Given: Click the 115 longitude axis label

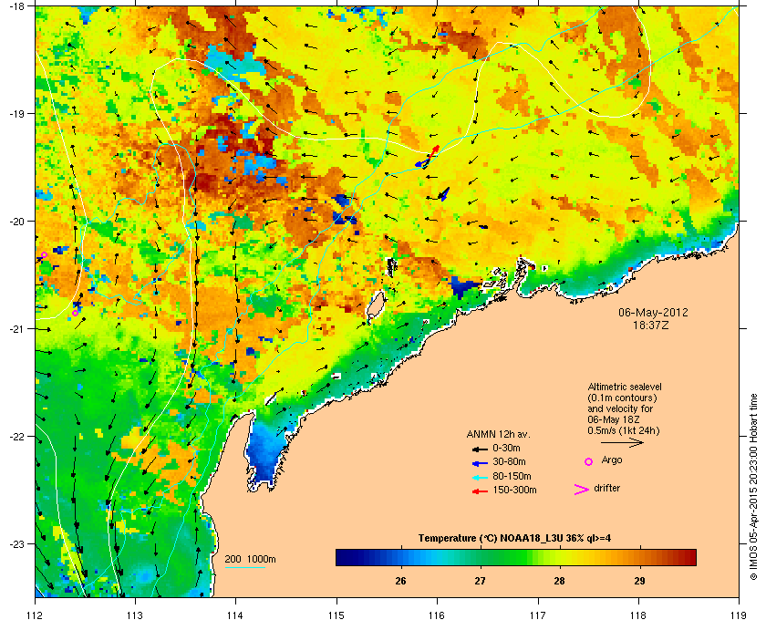Looking at the screenshot, I should (x=336, y=615).
